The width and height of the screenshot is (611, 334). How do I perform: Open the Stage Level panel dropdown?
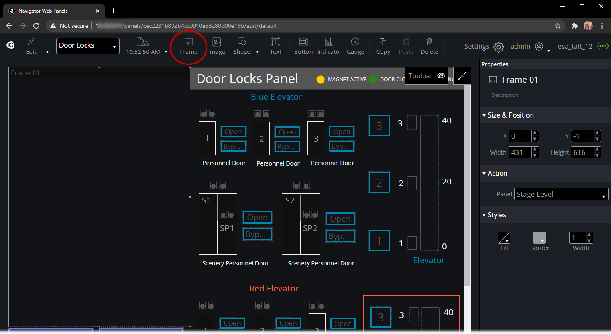pyautogui.click(x=562, y=194)
